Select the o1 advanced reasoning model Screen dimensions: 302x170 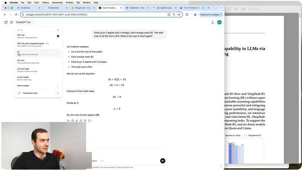[x=38, y=53]
